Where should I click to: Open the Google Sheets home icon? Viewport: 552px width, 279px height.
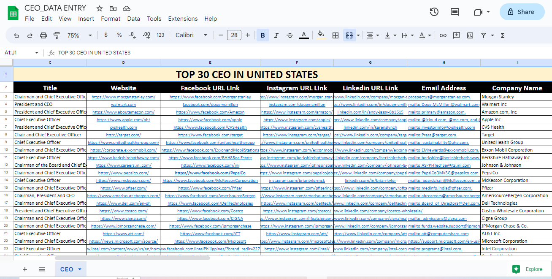tap(13, 14)
